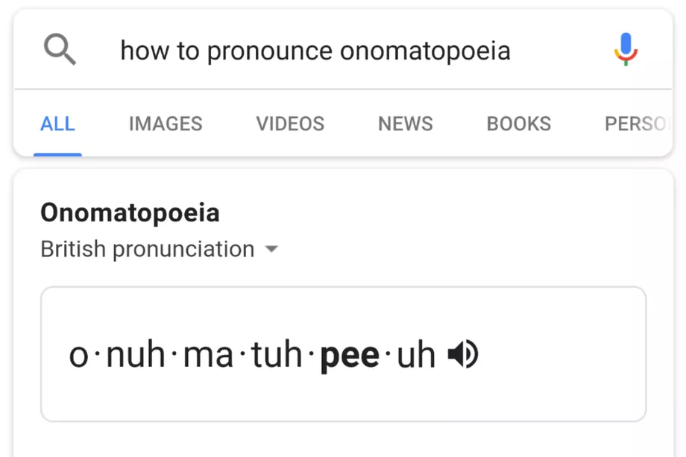Click the first 'o' syllable
This screenshot has height=457, width=686.
[78, 356]
